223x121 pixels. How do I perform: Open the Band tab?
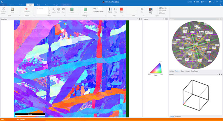click(182, 71)
